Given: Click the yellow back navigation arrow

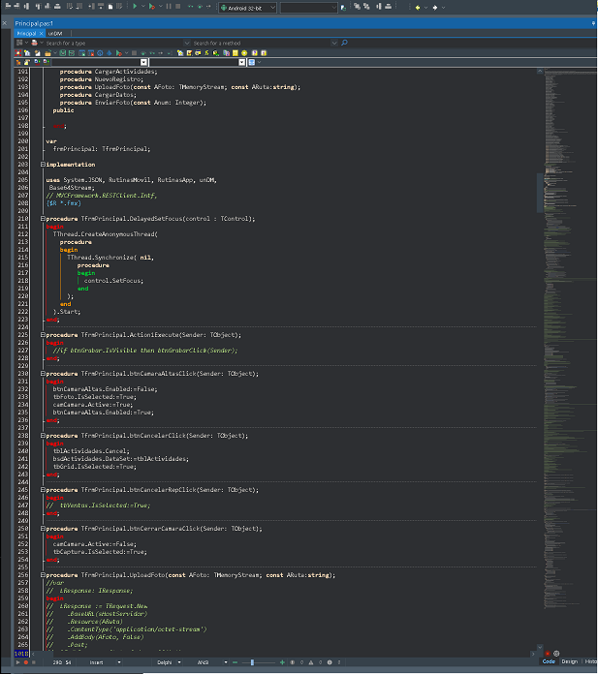Looking at the screenshot, I should [x=419, y=7].
